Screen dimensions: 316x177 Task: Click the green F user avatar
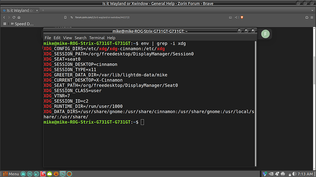[x=266, y=34]
